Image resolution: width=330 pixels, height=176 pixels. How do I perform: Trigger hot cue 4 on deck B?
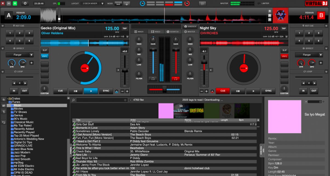pyautogui.click(x=300, y=41)
